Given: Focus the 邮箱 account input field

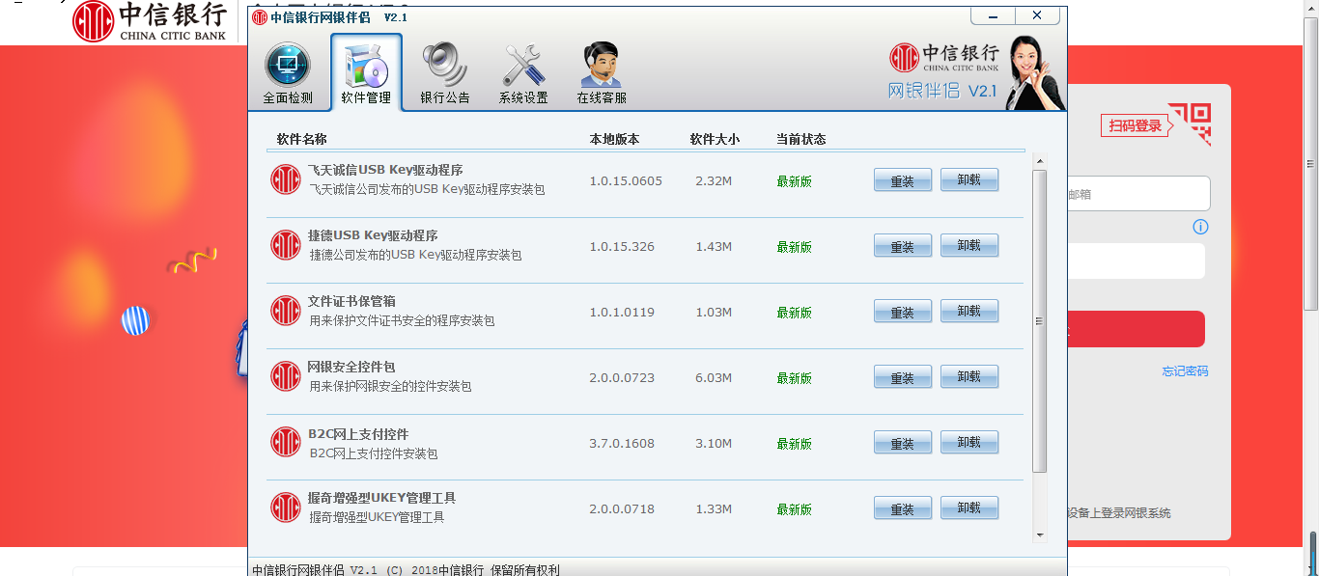Looking at the screenshot, I should click(1138, 194).
